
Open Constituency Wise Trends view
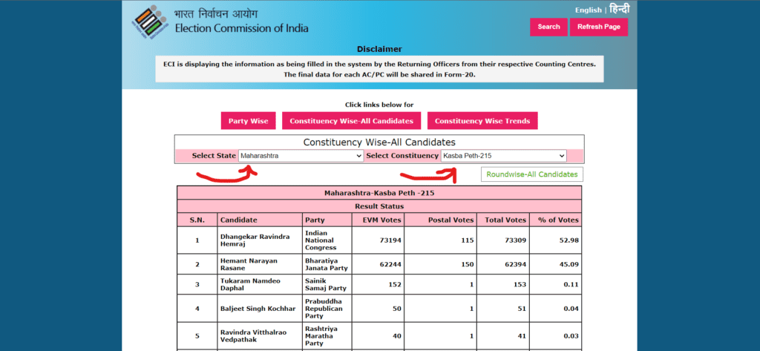point(482,121)
